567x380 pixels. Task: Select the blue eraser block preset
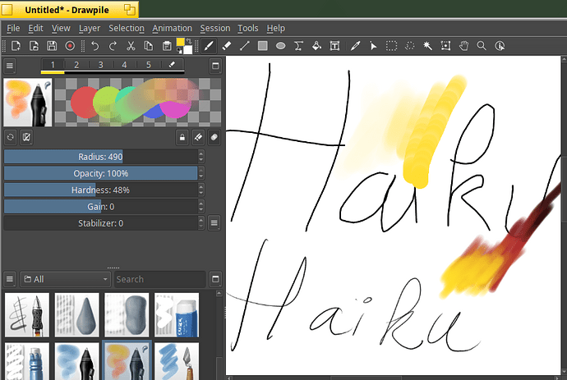[x=177, y=315]
